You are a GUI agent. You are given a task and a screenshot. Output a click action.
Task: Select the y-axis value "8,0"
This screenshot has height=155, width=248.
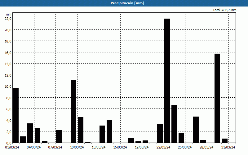click(x=9, y=98)
